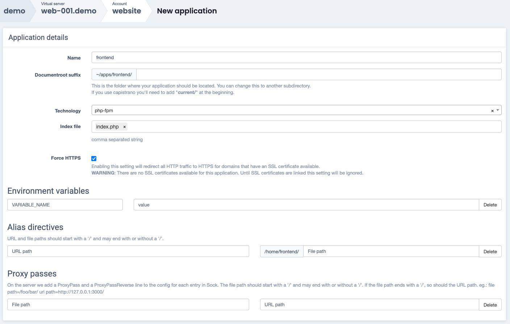The height and width of the screenshot is (324, 510).
Task: Focus the Documentroot suffix text field
Action: (x=318, y=75)
